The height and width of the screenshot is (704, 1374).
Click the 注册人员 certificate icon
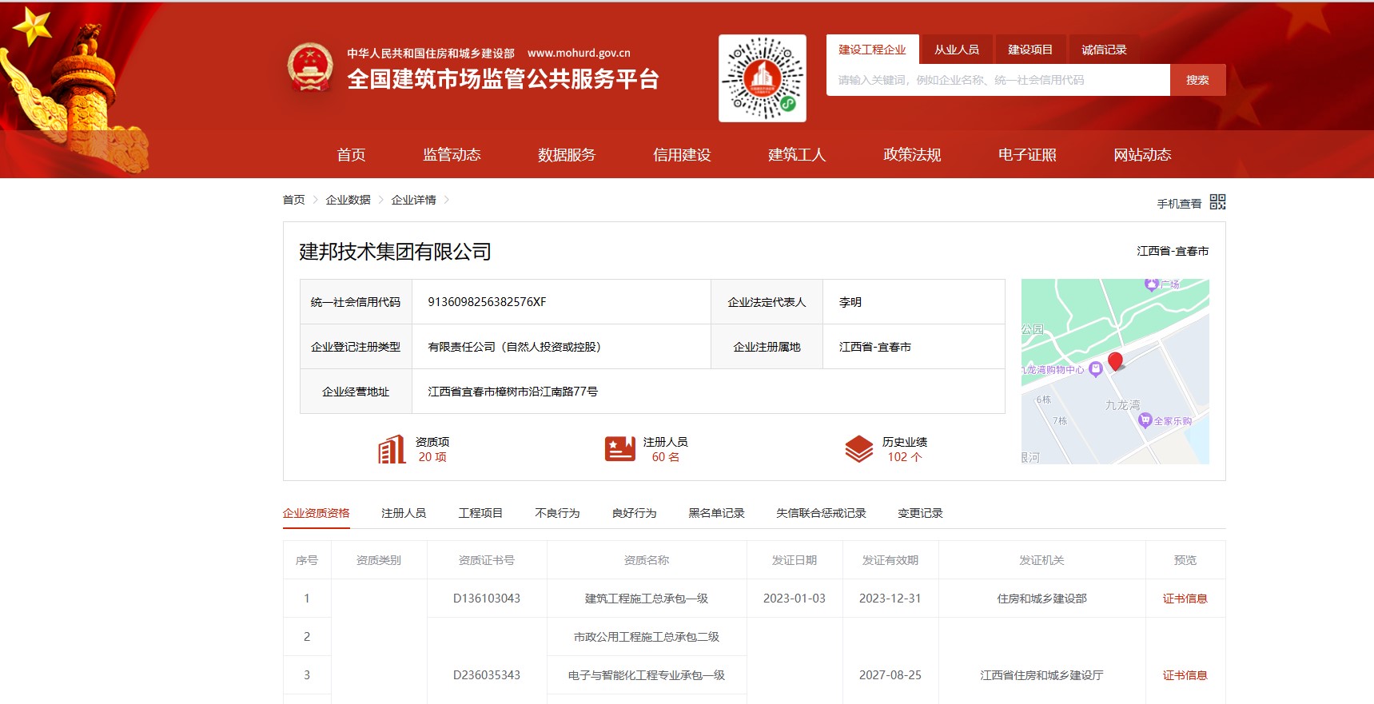pos(620,449)
